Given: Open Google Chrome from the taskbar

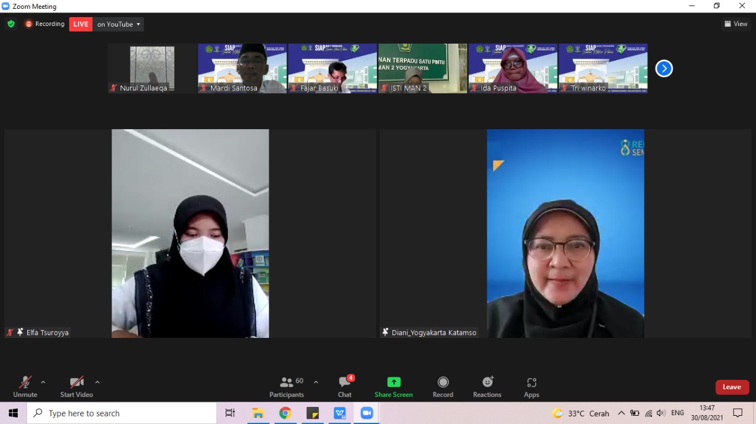Looking at the screenshot, I should [x=285, y=413].
